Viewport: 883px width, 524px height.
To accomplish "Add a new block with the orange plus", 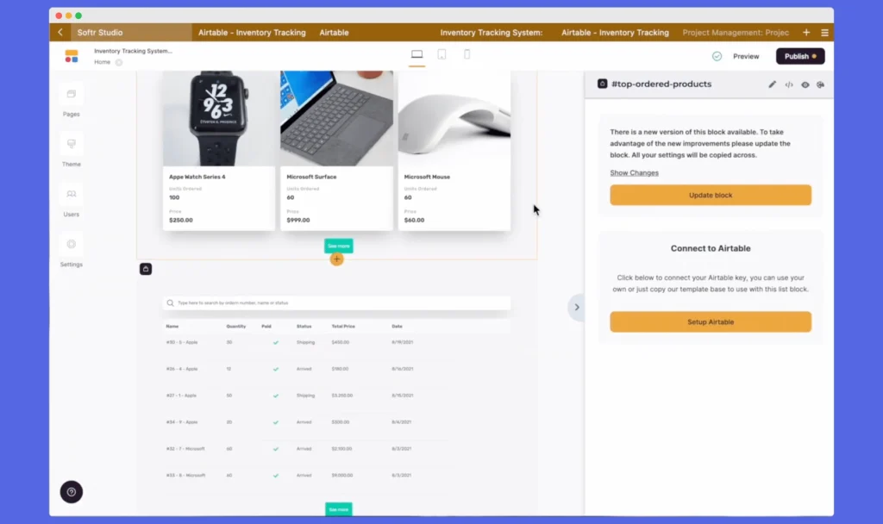I will [336, 259].
